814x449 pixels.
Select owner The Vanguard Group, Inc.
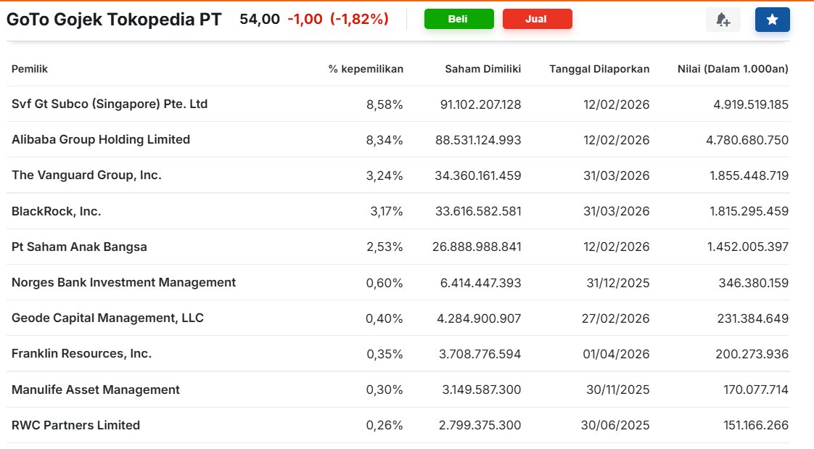pos(86,175)
